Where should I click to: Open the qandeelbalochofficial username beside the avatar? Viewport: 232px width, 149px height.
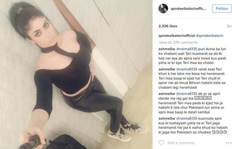pos(188,9)
